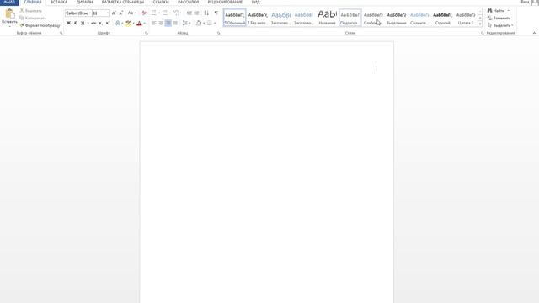The image size is (539, 303).
Task: Increase the paragraph indent
Action: click(x=196, y=13)
